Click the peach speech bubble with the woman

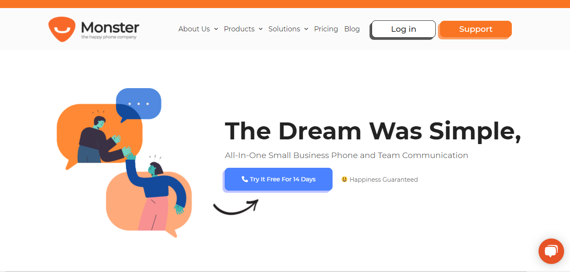click(x=149, y=203)
